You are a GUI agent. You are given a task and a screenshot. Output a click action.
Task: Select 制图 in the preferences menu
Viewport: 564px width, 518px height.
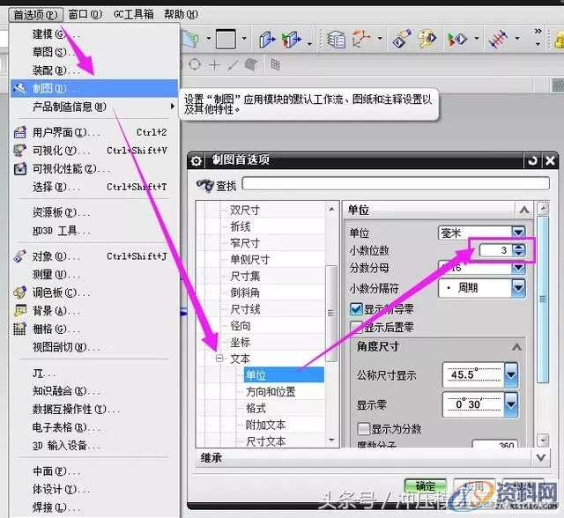94,88
